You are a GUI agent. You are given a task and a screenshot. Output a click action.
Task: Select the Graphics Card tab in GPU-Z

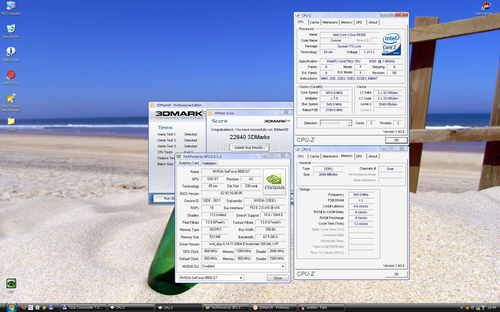click(189, 163)
